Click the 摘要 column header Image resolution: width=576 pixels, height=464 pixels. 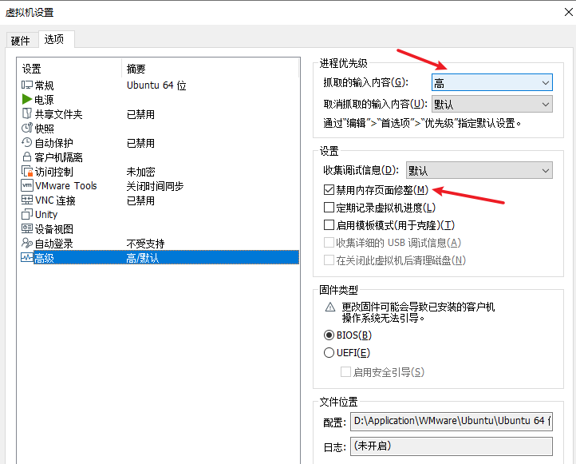click(210, 69)
